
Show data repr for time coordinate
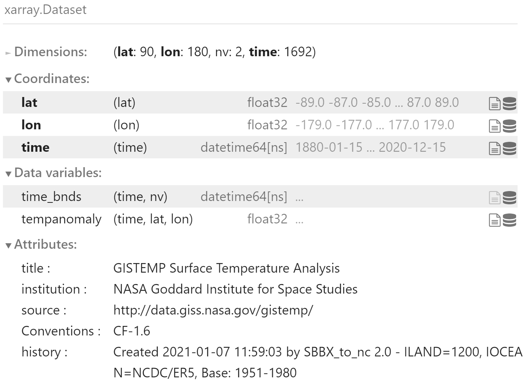510,148
